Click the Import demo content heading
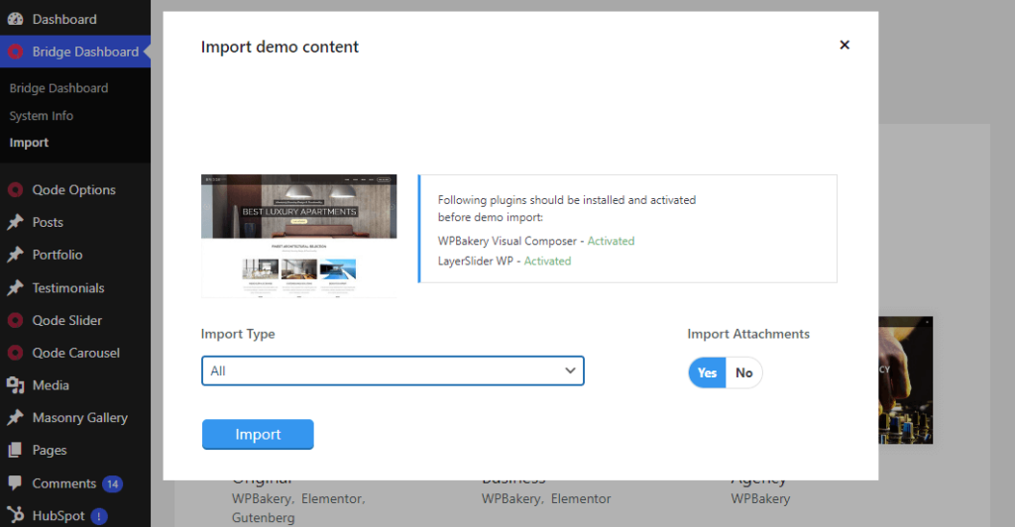The width and height of the screenshot is (1015, 527). point(280,47)
